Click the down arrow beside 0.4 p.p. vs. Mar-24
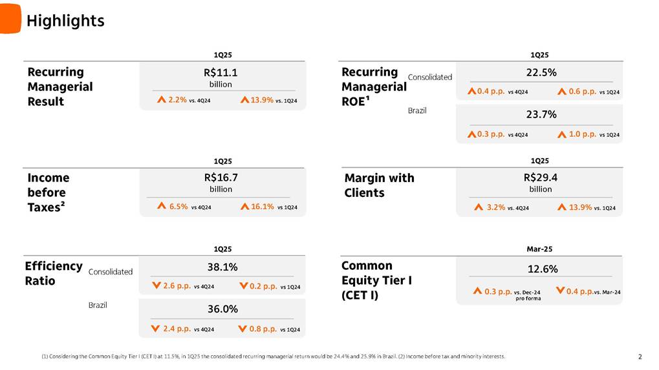This screenshot has width=659, height=370. [x=560, y=291]
